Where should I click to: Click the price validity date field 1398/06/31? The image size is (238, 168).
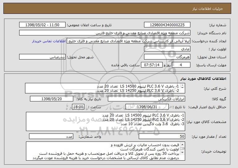pos(147,107)
